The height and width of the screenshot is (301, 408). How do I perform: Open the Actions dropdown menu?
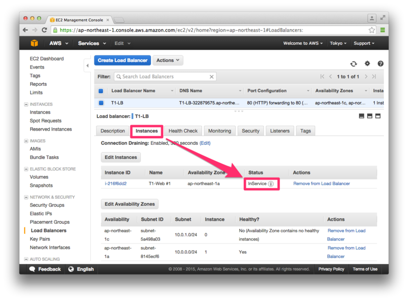pos(168,60)
